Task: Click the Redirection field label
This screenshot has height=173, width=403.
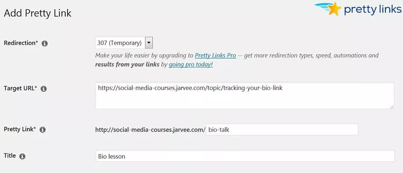Action: pyautogui.click(x=21, y=43)
